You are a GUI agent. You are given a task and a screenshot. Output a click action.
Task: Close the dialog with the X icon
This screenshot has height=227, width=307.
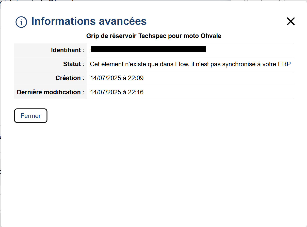pos(290,22)
